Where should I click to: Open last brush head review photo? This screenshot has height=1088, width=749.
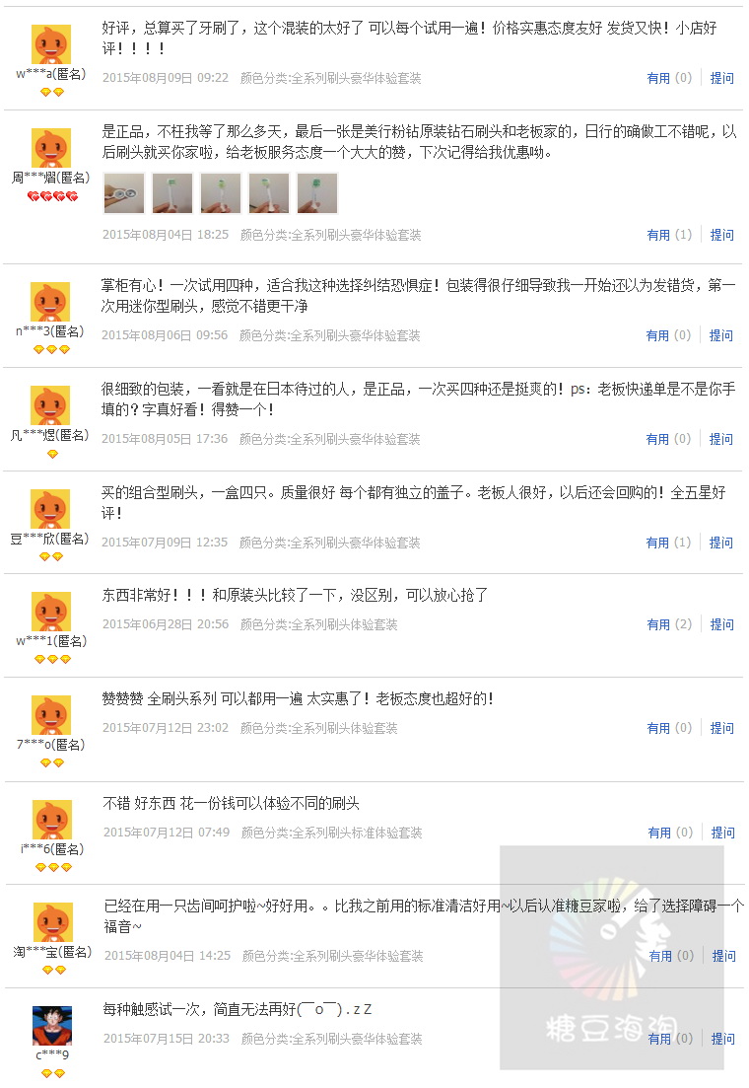pyautogui.click(x=317, y=193)
